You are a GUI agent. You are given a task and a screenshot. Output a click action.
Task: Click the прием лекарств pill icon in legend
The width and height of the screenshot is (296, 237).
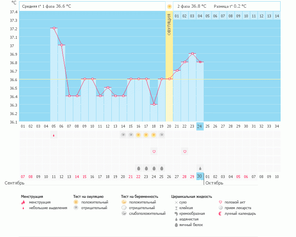point(221,208)
